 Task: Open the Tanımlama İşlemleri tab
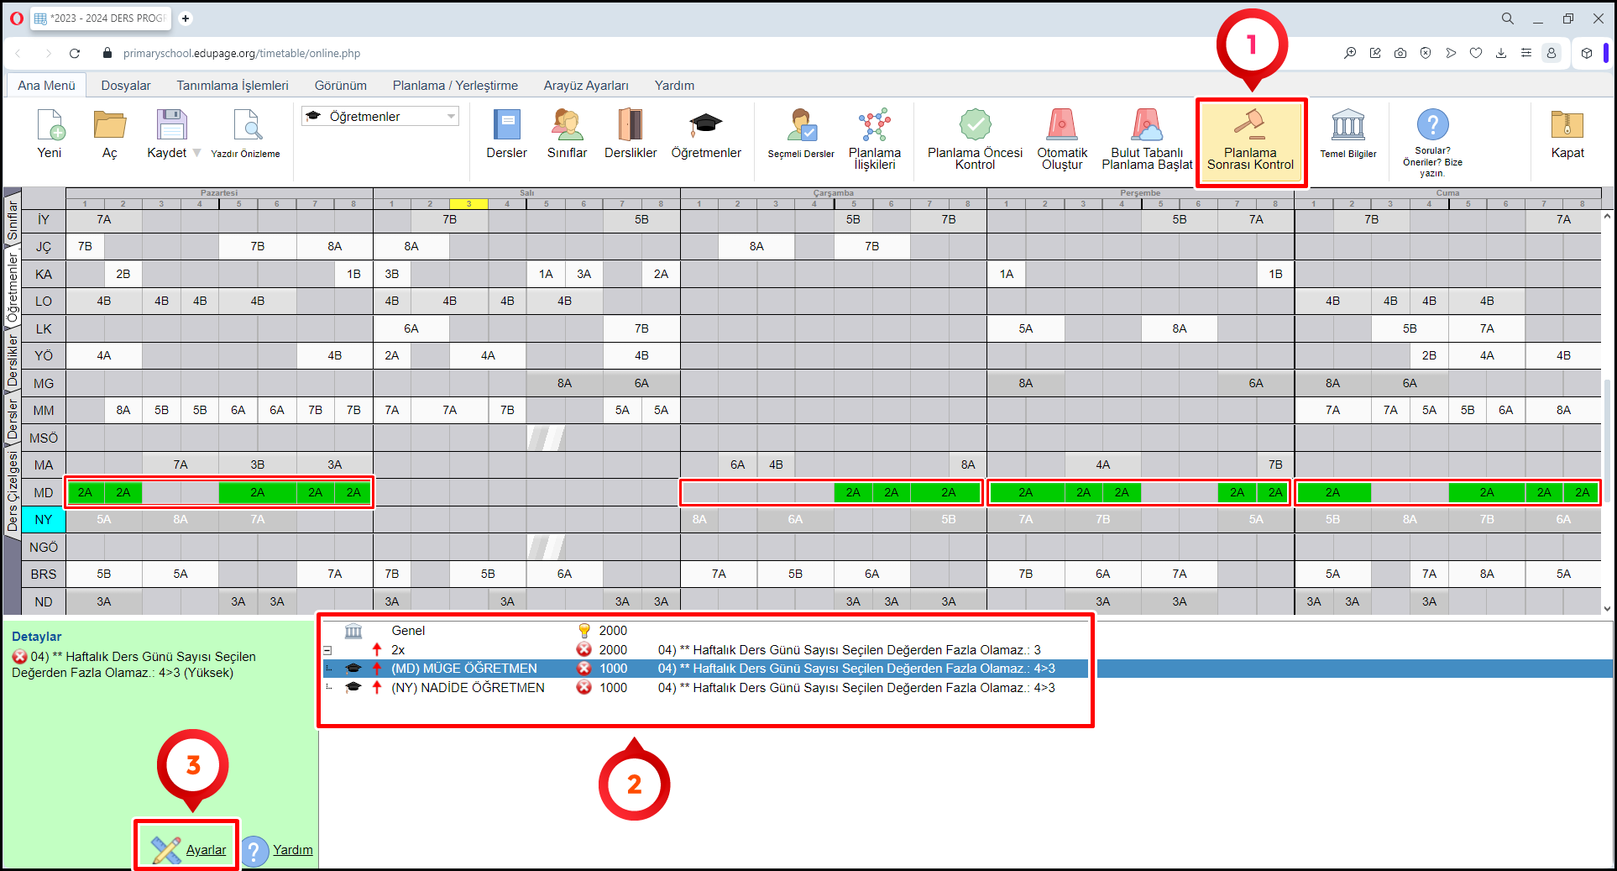tap(233, 85)
